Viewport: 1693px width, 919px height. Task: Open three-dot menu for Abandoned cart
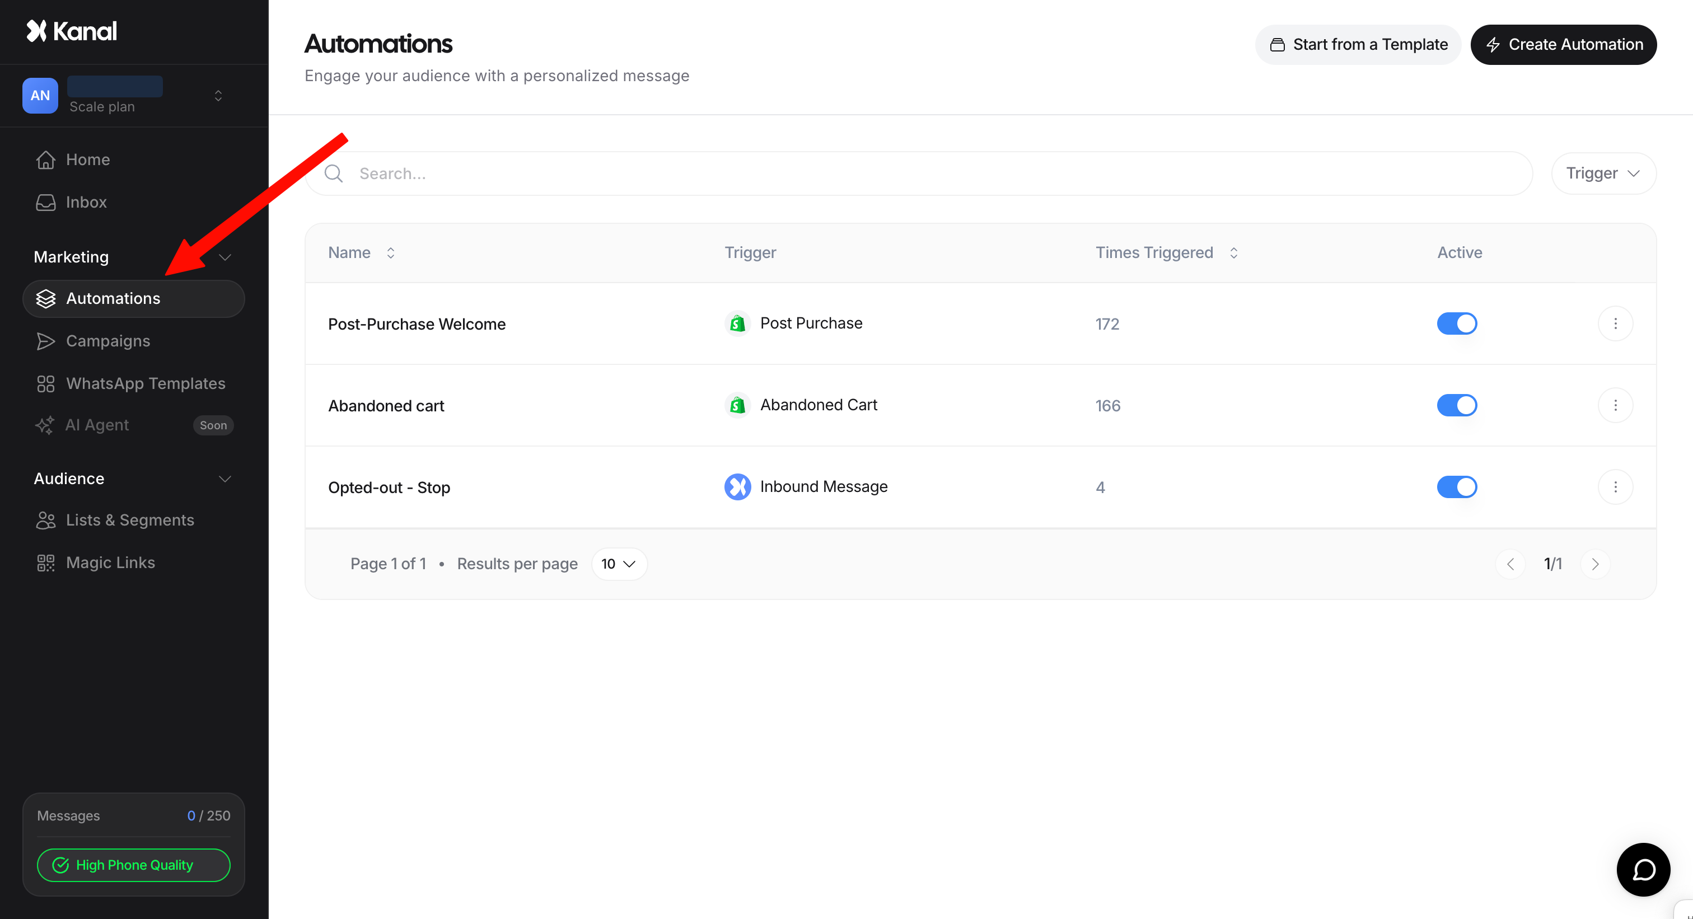point(1615,405)
